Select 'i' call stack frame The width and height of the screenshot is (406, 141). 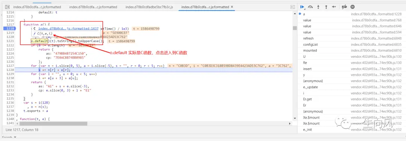(x=351, y=93)
